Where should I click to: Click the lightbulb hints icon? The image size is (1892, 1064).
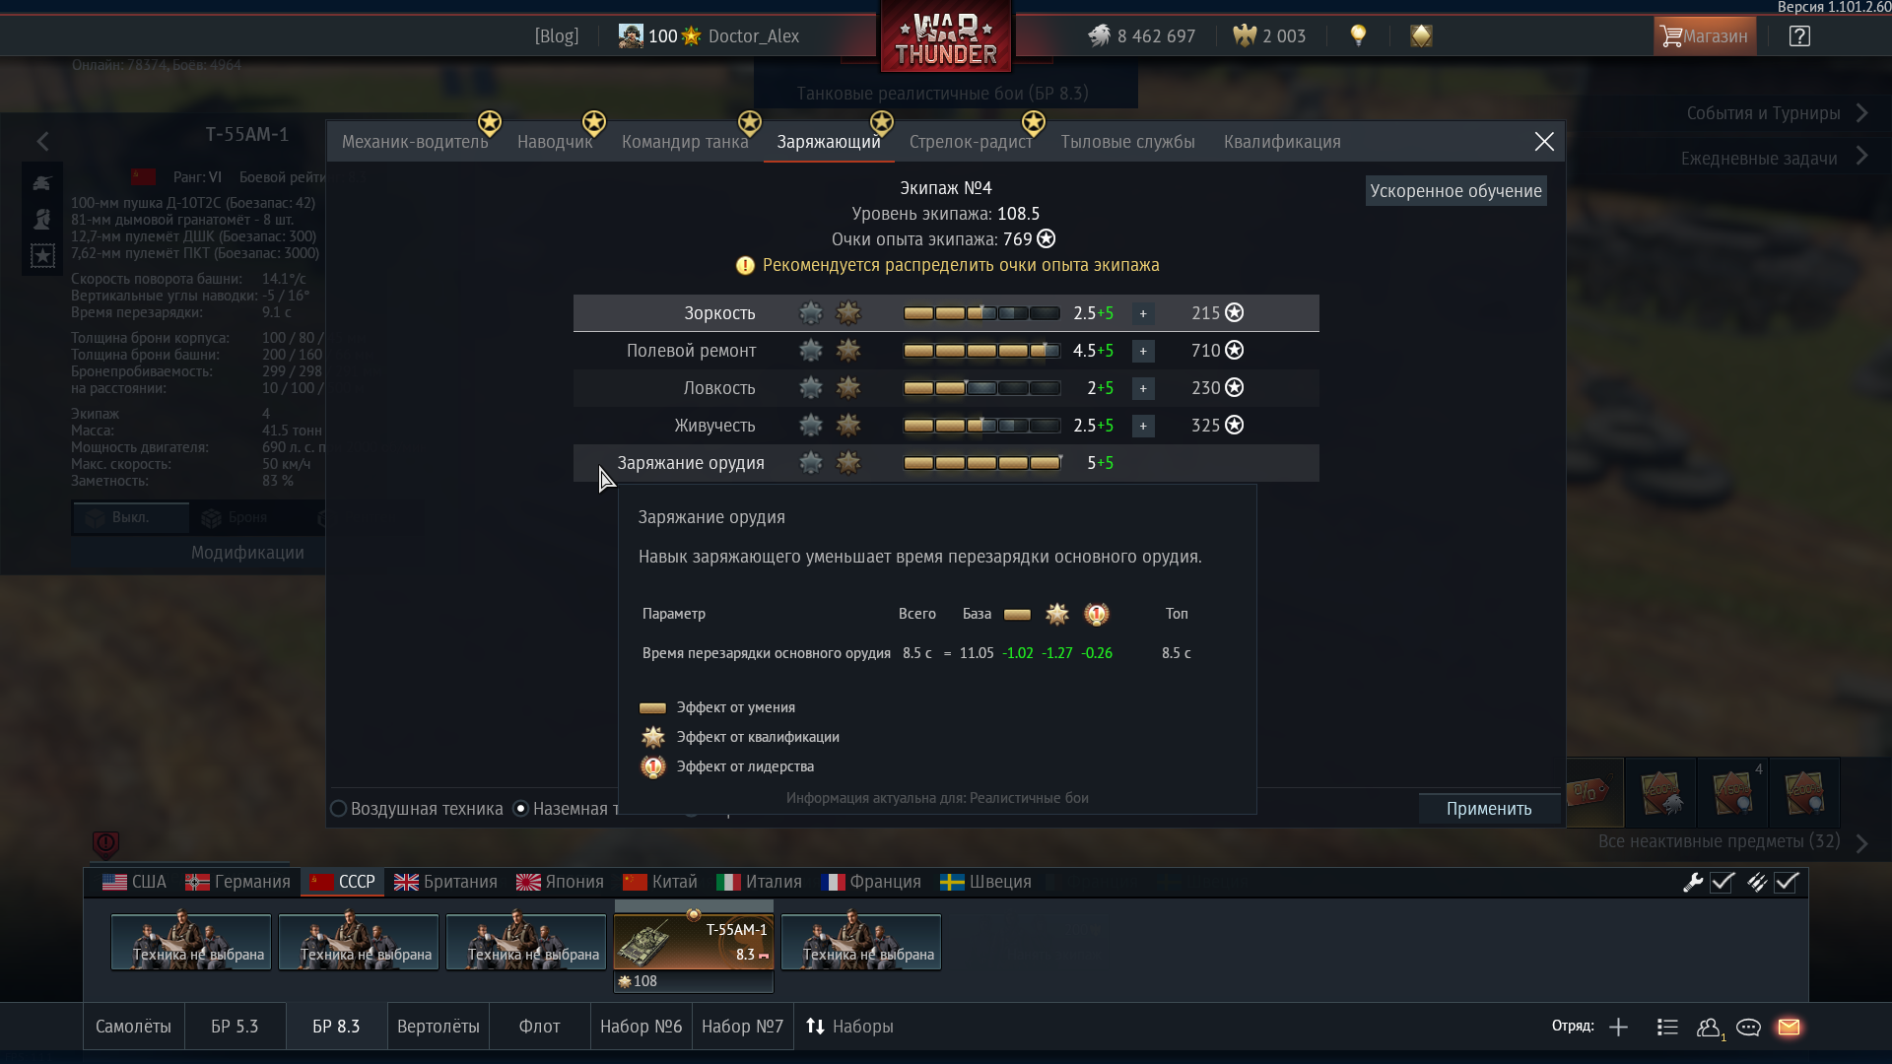click(x=1358, y=35)
